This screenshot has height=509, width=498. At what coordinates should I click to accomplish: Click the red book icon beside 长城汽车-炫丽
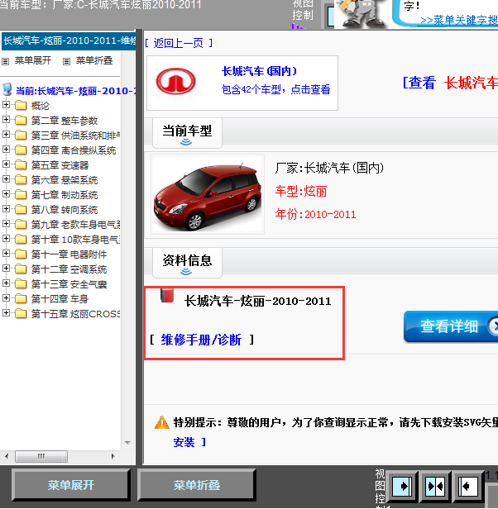pos(167,296)
